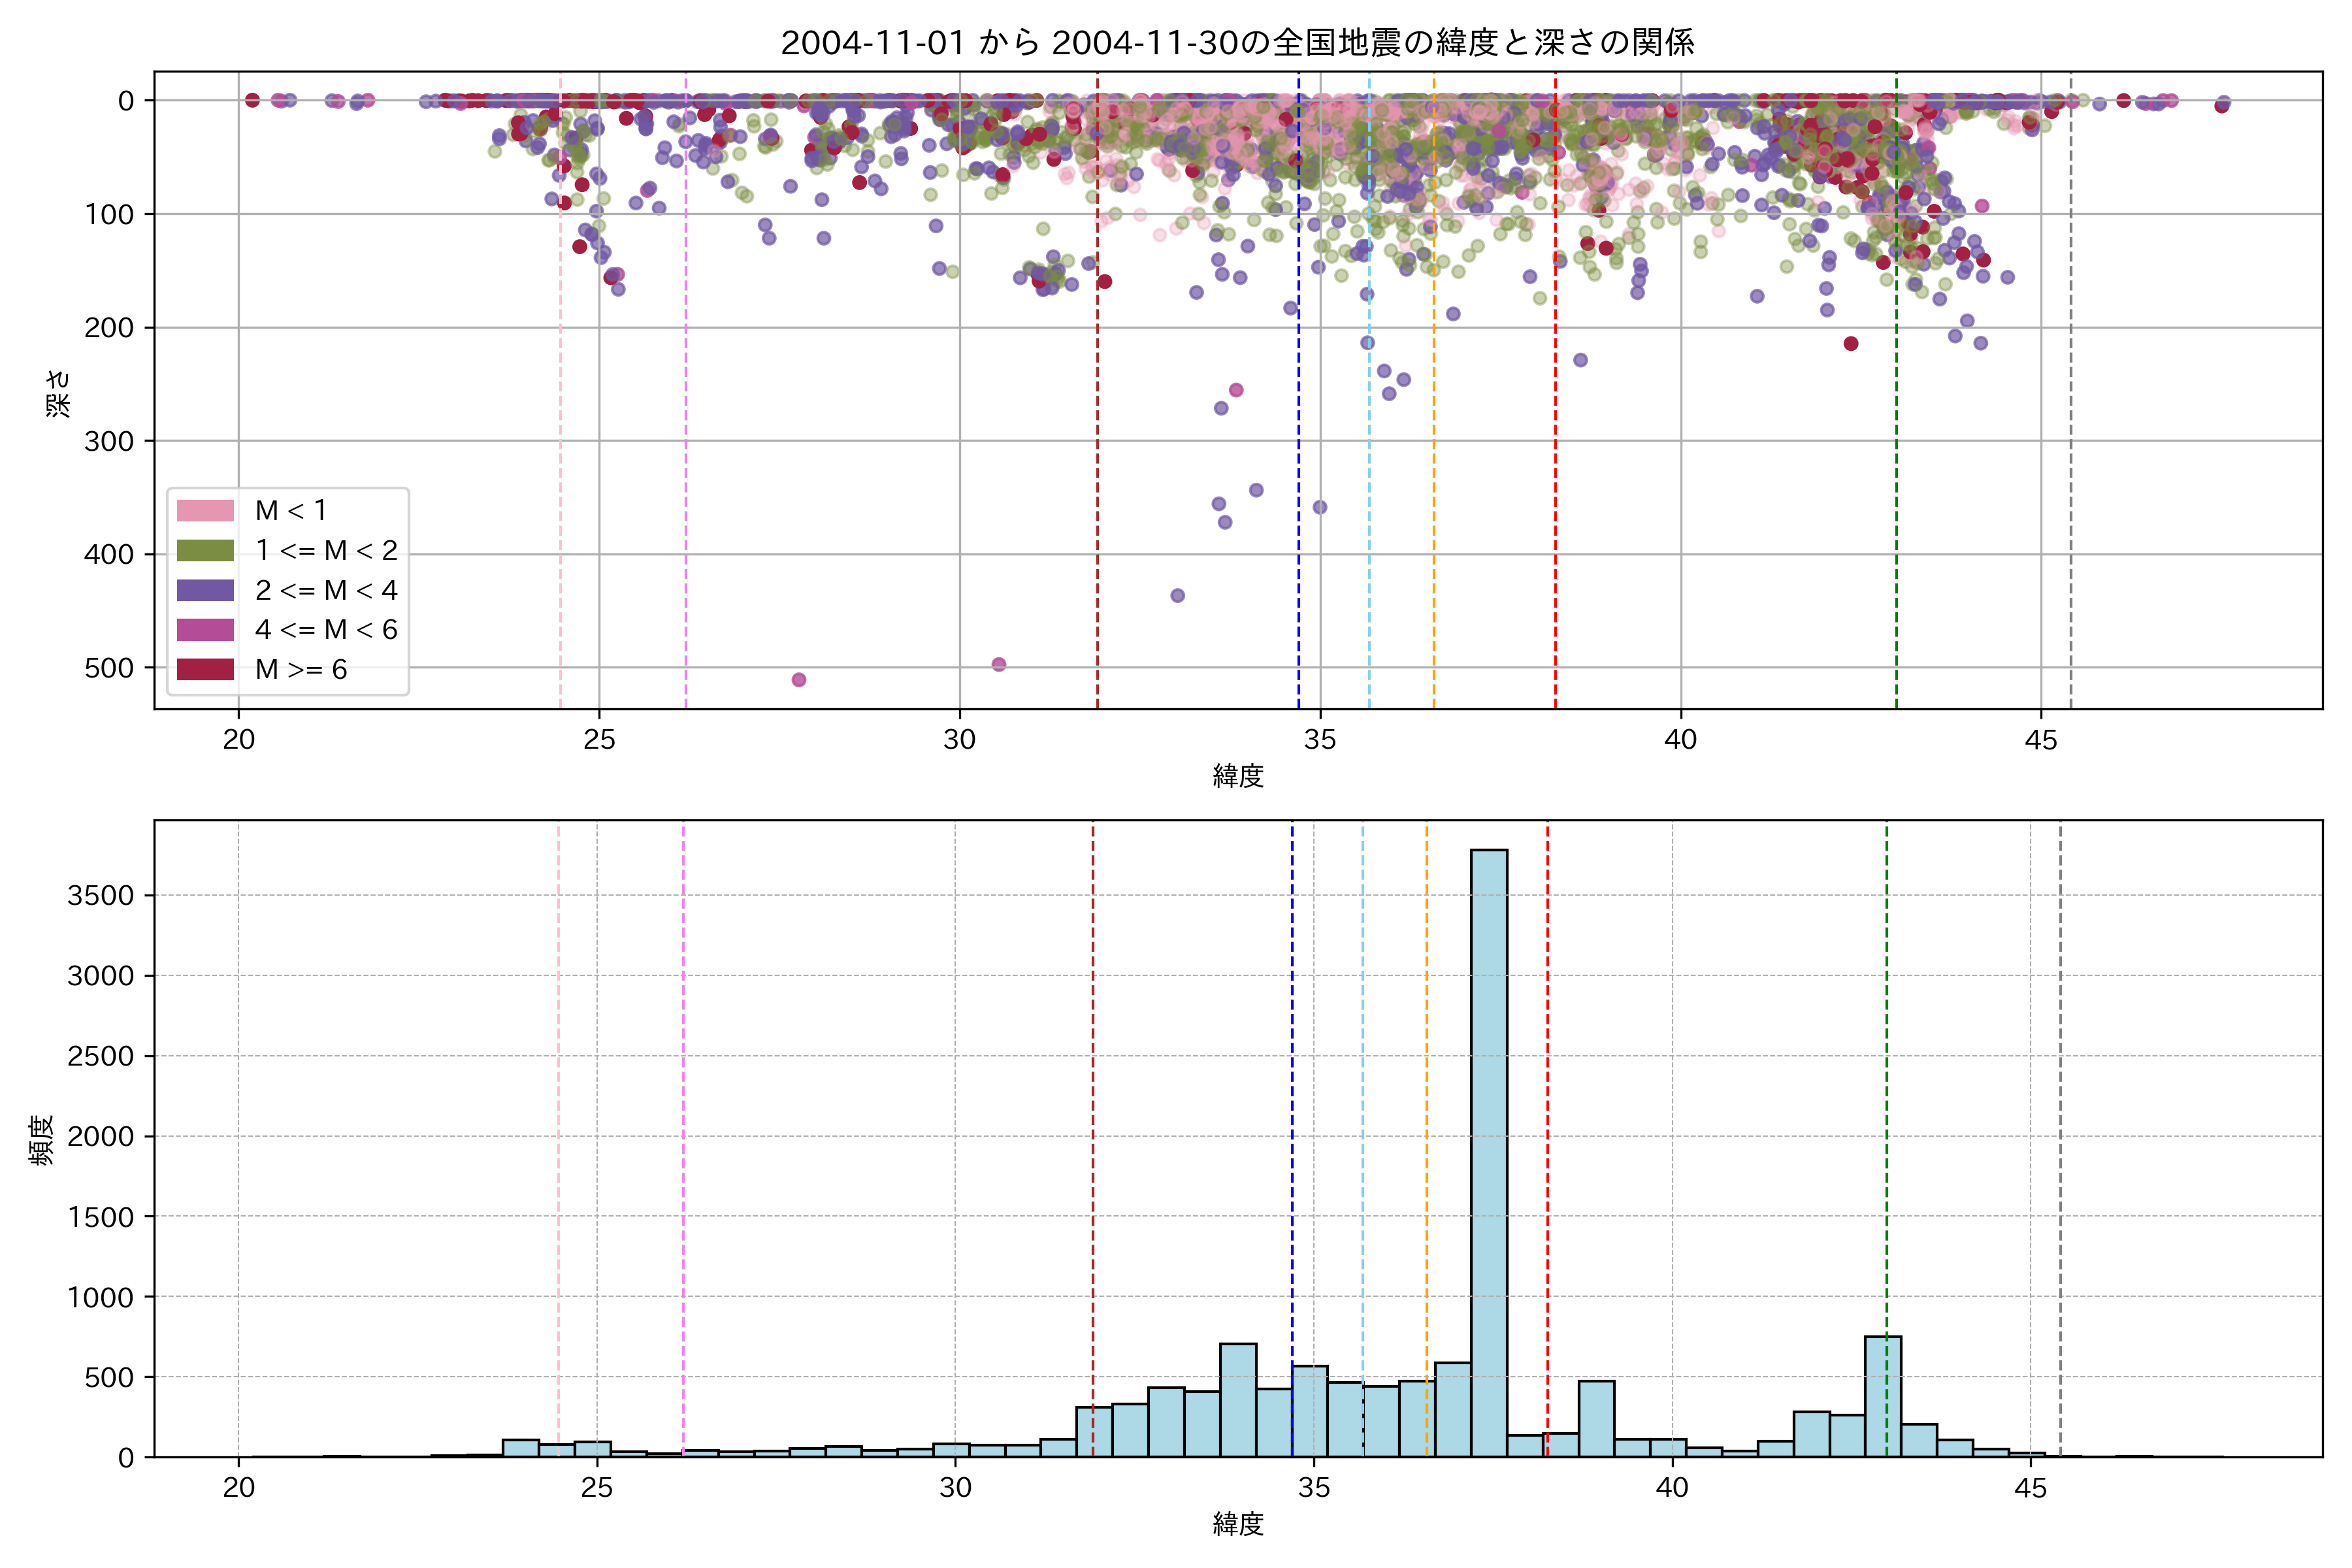Click the magenta 4 <= M < 6 legend swatch

tap(205, 630)
